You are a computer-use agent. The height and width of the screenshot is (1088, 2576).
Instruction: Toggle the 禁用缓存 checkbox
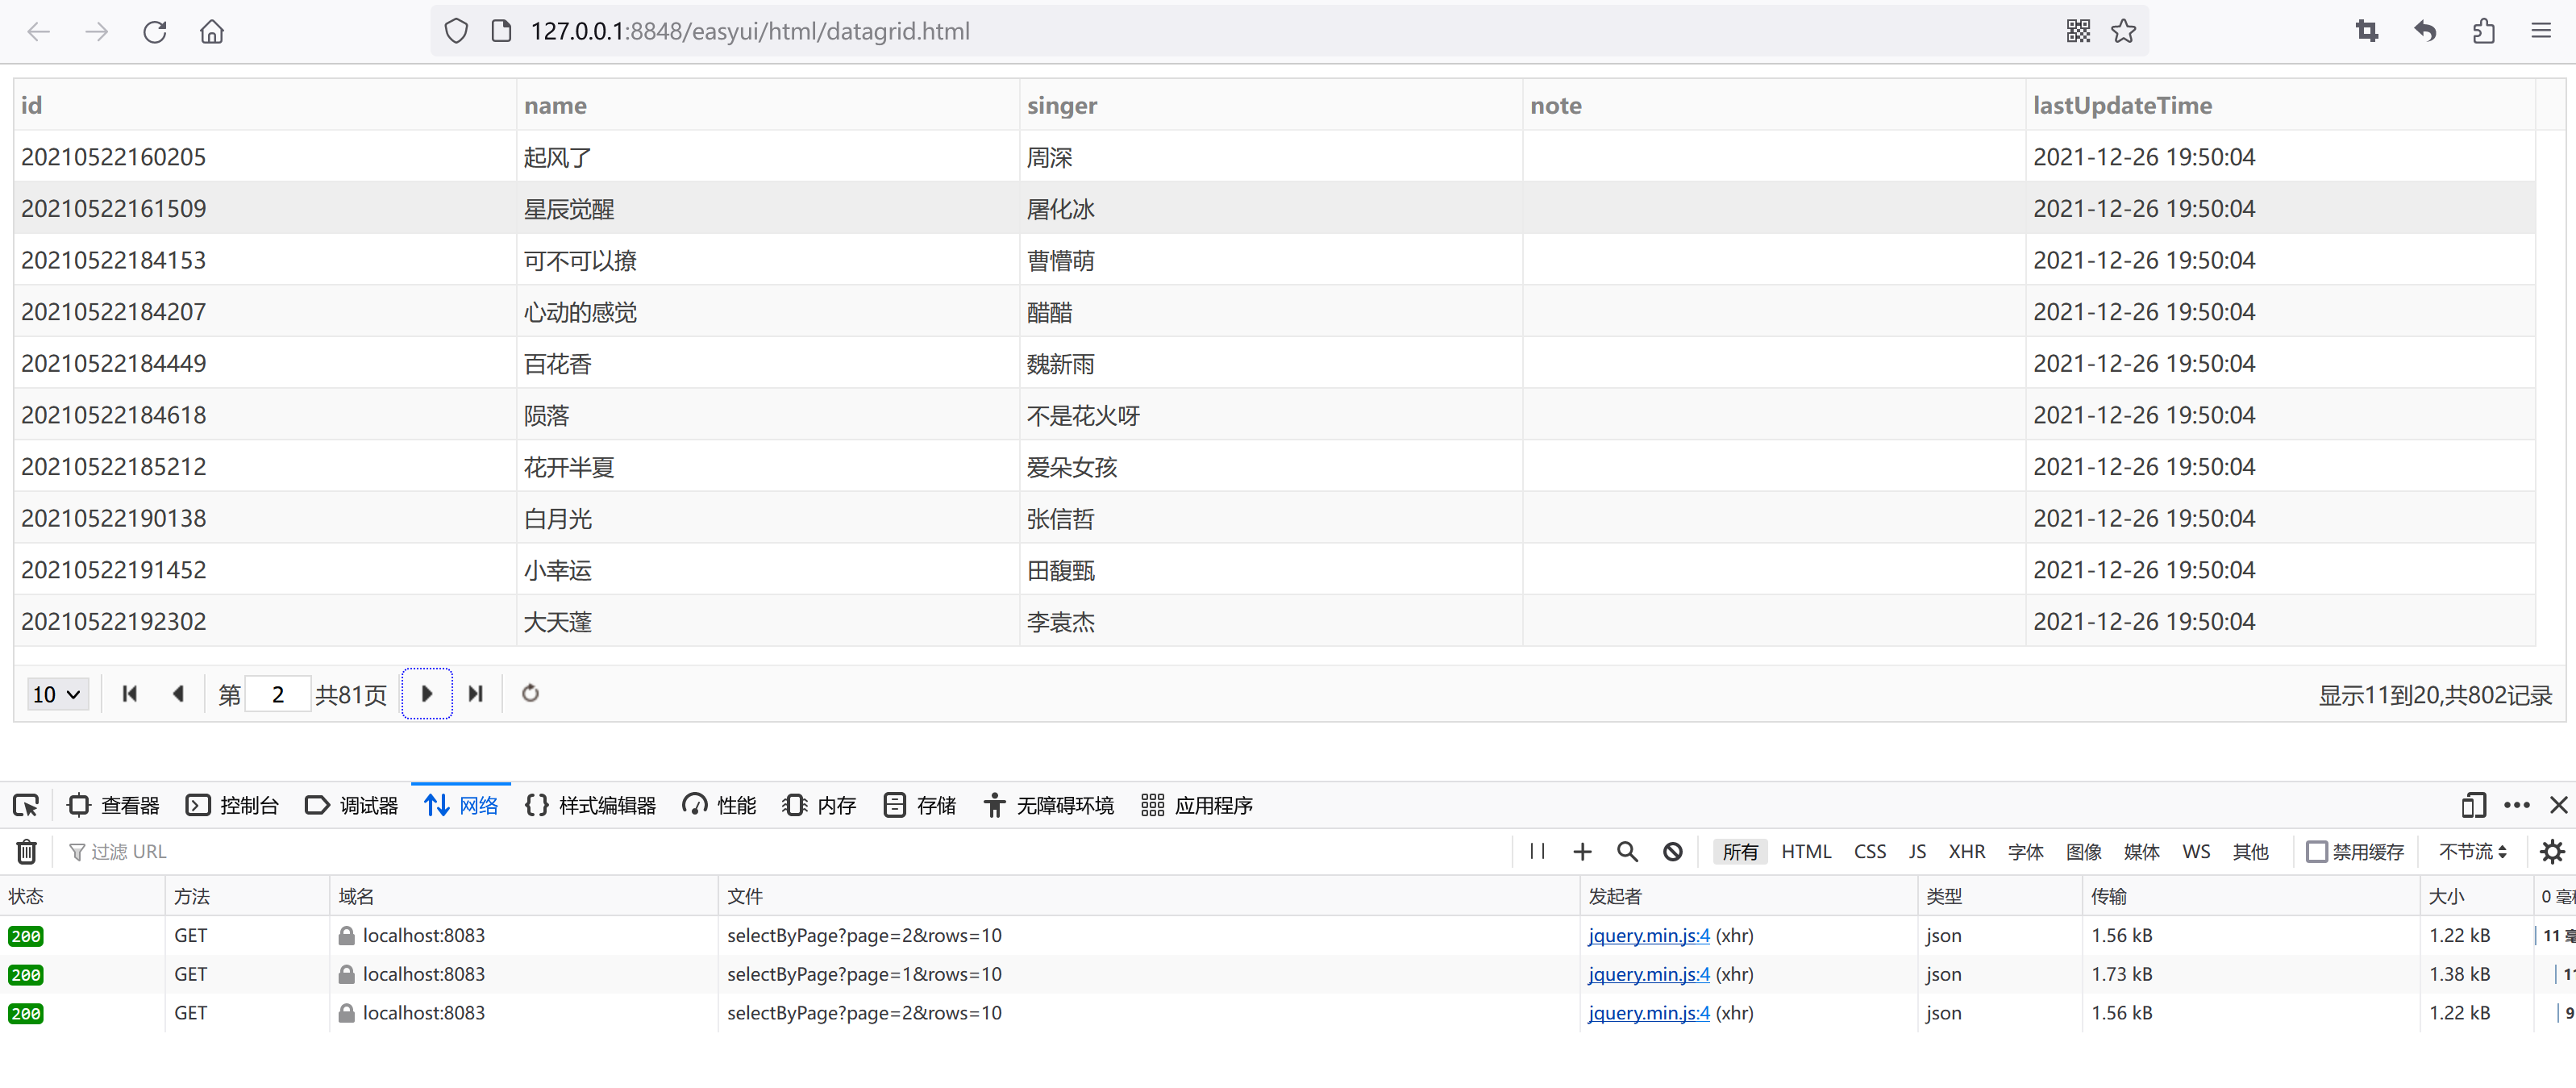pos(2316,852)
